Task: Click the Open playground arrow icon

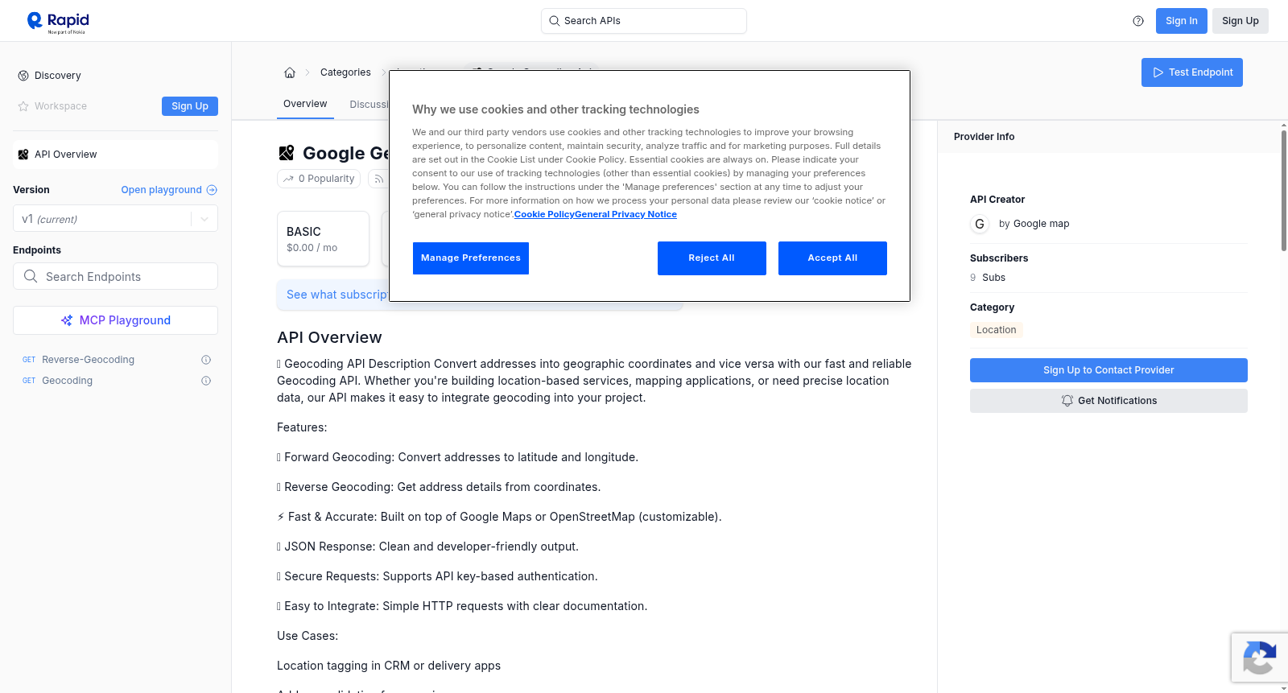Action: pyautogui.click(x=212, y=190)
